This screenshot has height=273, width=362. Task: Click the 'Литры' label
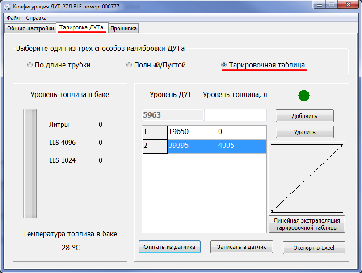point(59,125)
